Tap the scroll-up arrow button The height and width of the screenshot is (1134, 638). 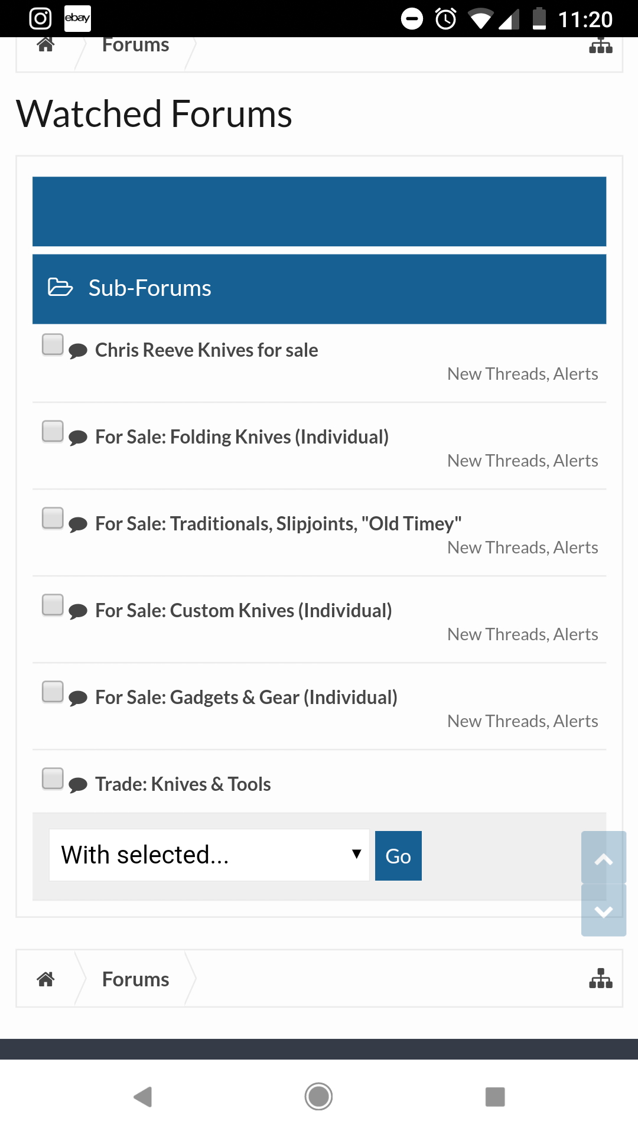[x=604, y=858]
